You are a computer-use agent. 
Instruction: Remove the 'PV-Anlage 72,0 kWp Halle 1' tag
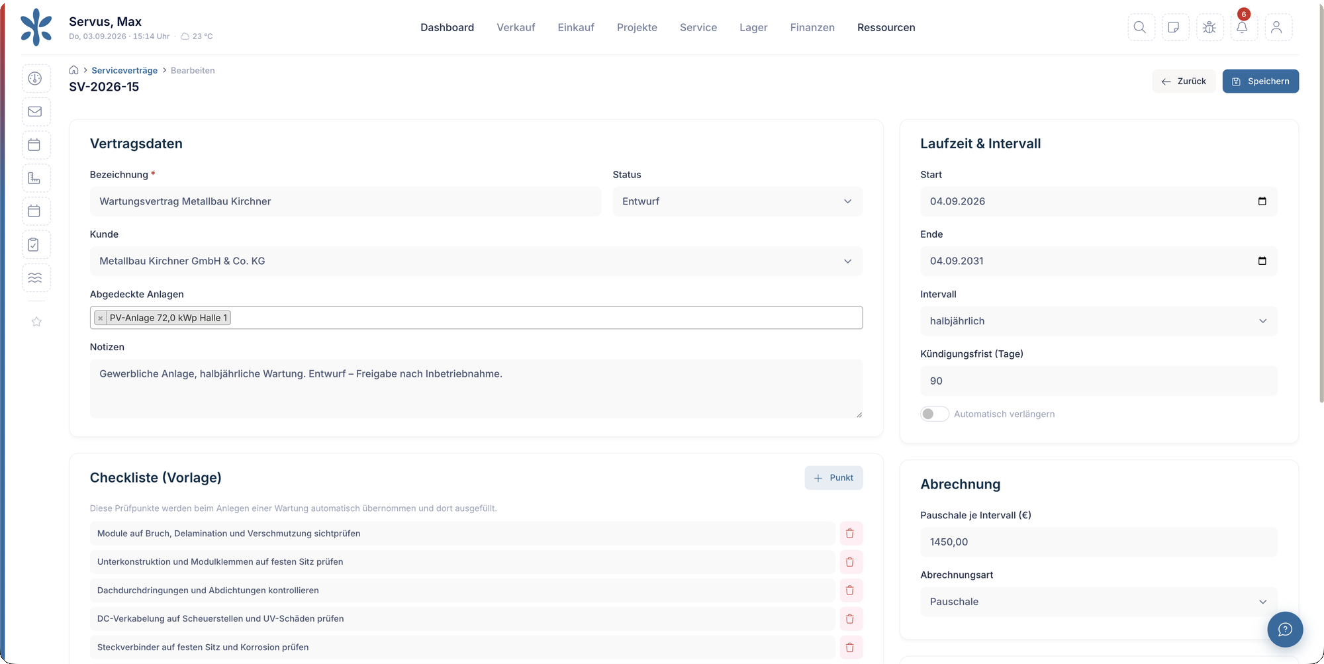[101, 318]
